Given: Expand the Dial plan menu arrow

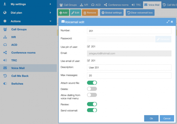Looking at the screenshot, I should (x=50, y=13).
